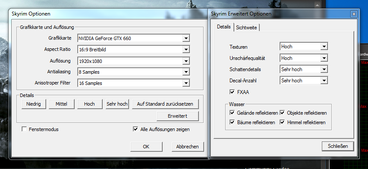Screen dimensions: 368x169
Task: Click the Niedrig detail preset button
Action: coord(34,104)
